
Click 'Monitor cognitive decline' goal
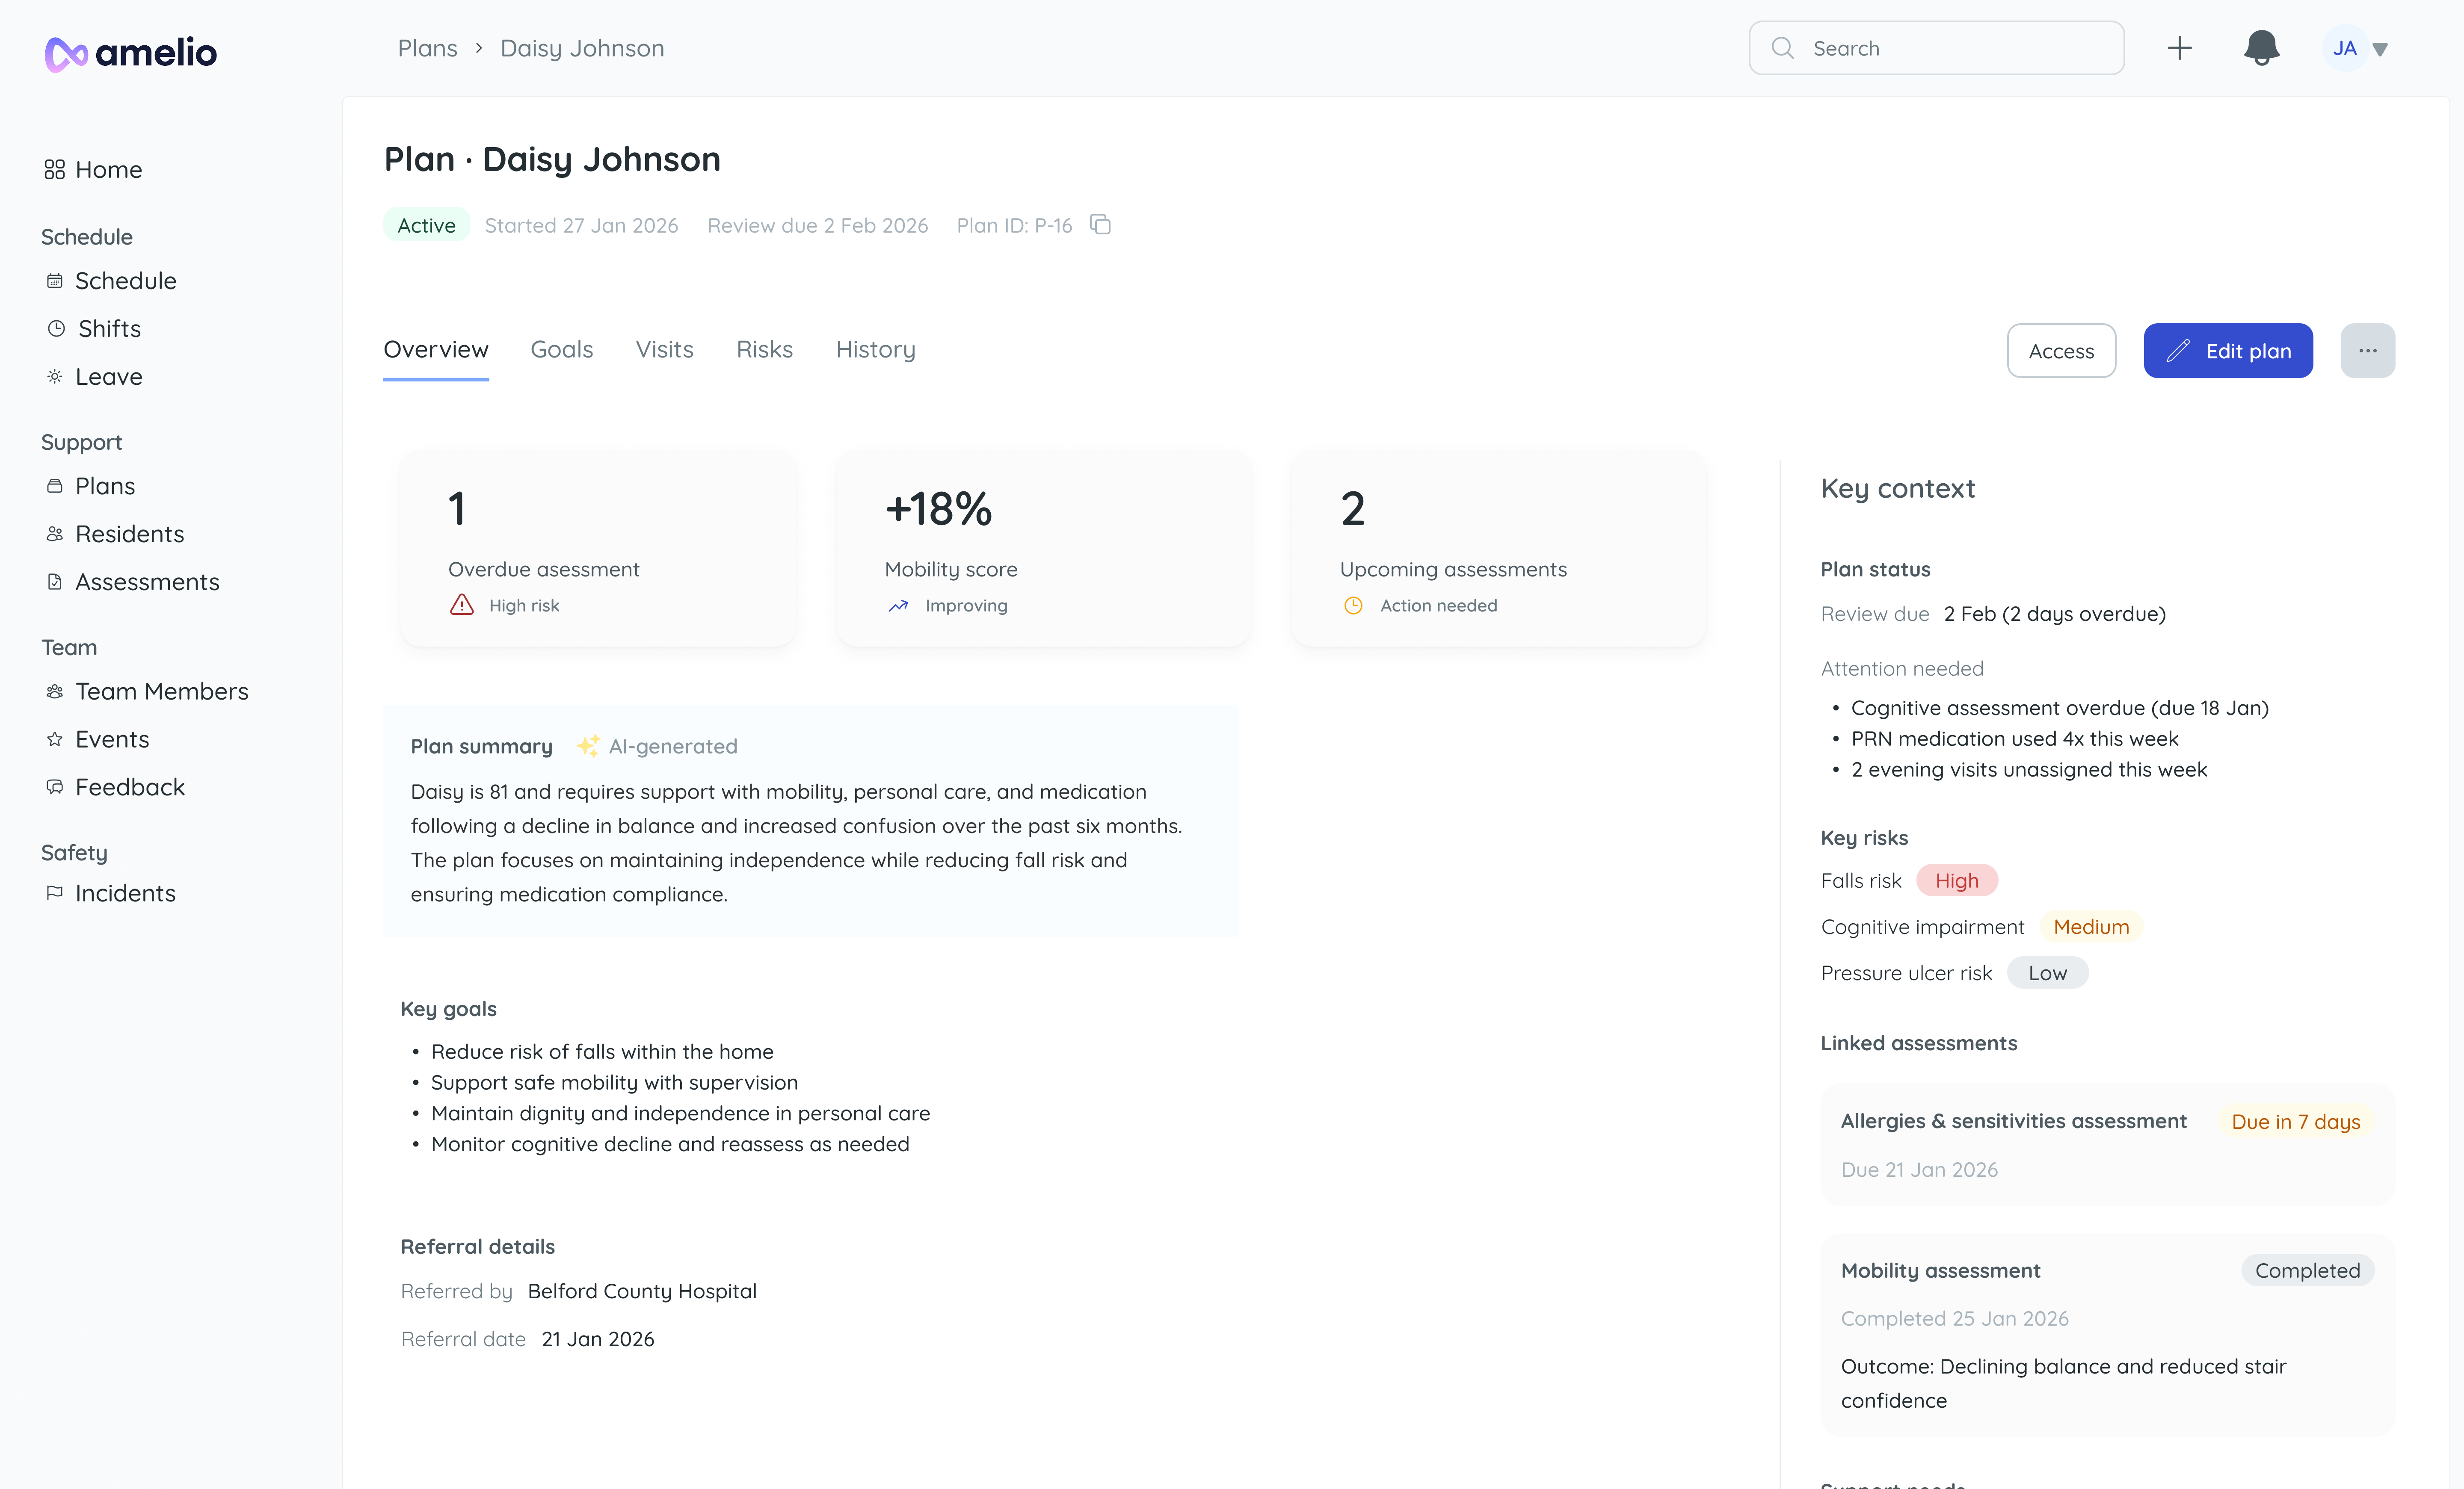670,1144
